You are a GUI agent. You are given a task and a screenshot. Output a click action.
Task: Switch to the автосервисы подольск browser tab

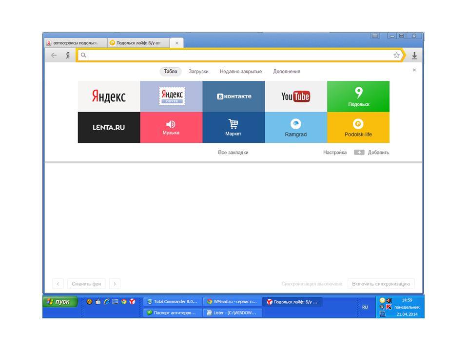click(76, 43)
